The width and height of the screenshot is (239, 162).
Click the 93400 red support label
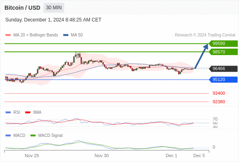[x=219, y=93]
